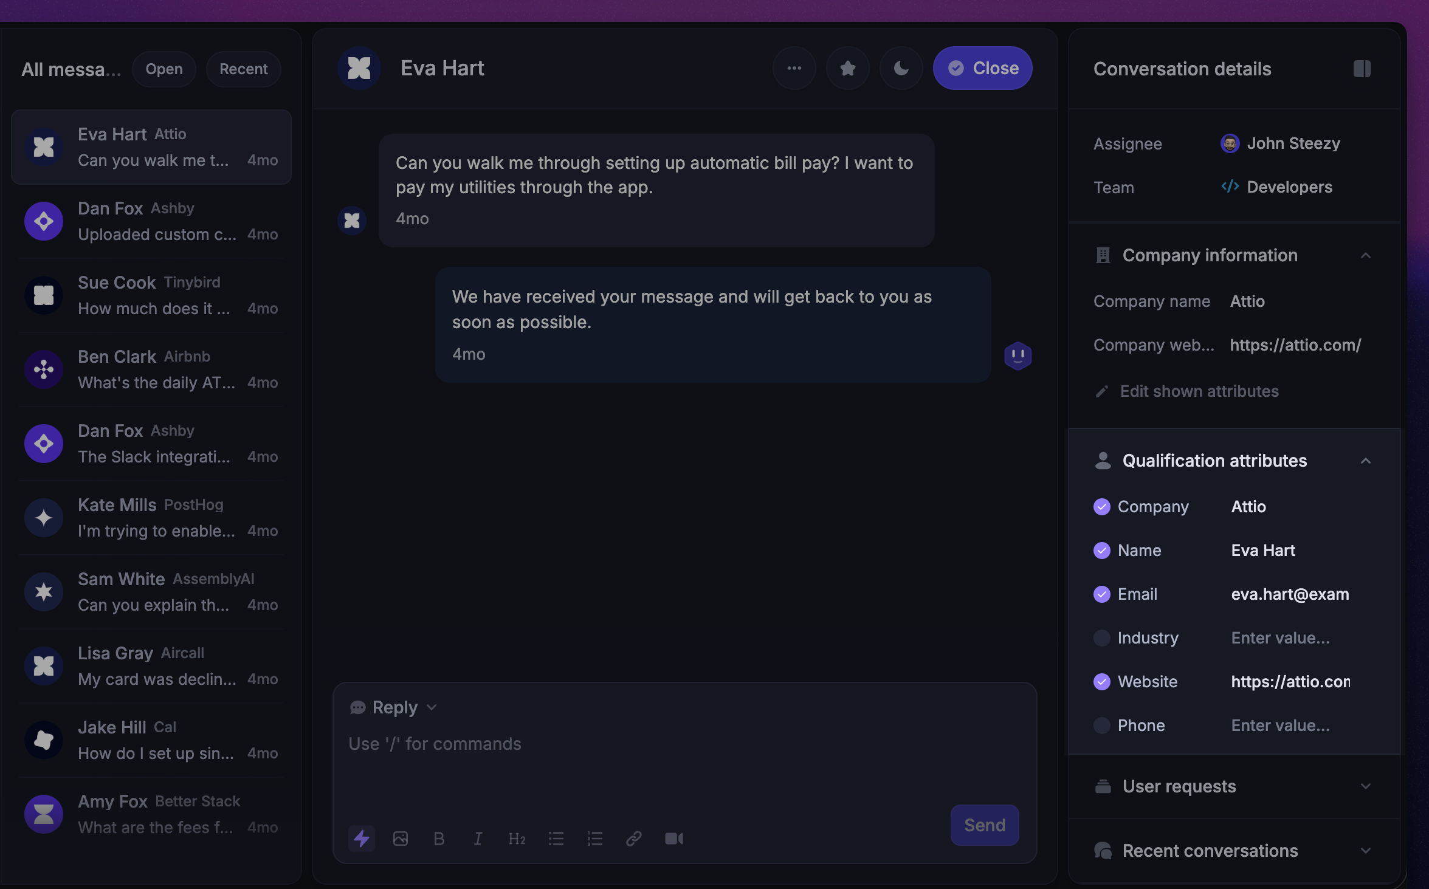Open Sue Cook's Tinybird conversation
Image resolution: width=1429 pixels, height=889 pixels.
pos(151,295)
